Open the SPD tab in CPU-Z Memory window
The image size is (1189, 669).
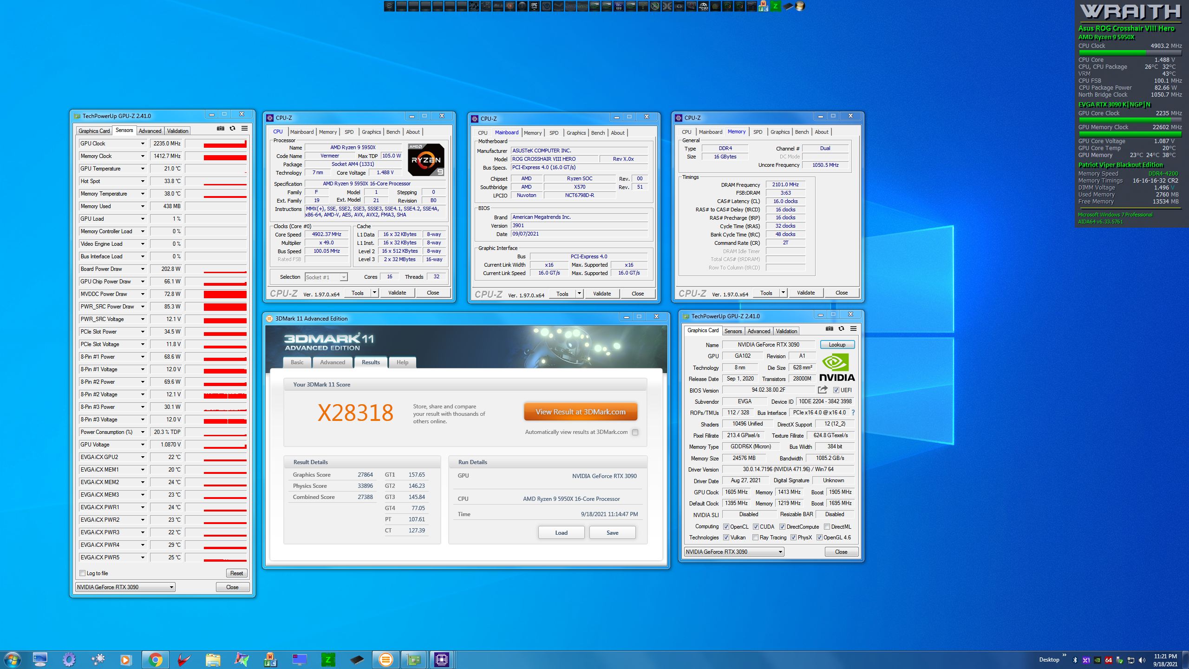point(758,132)
